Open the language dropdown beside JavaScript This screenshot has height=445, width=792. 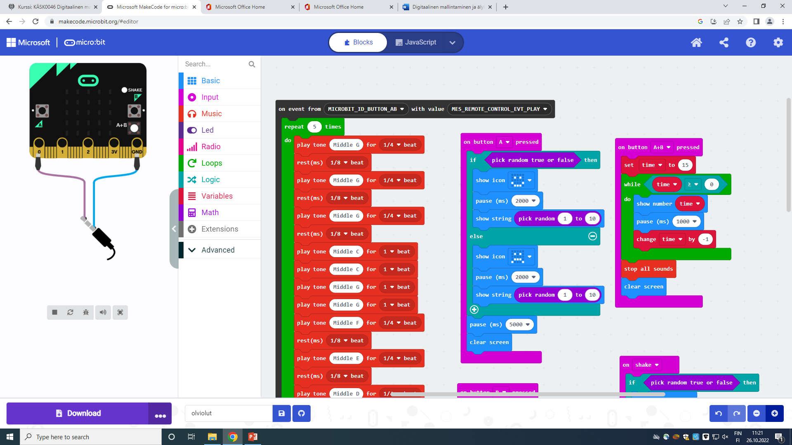click(x=453, y=42)
